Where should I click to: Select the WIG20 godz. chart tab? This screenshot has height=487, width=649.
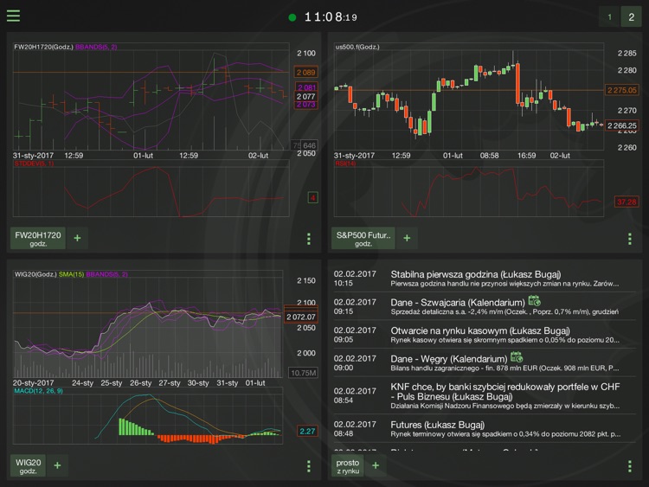(x=28, y=466)
